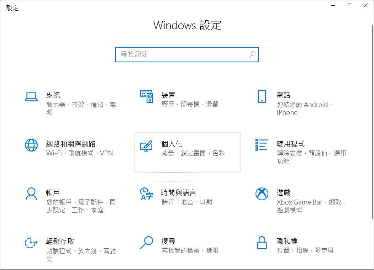
Task: Click the 搜尋 category title
Action: point(168,242)
